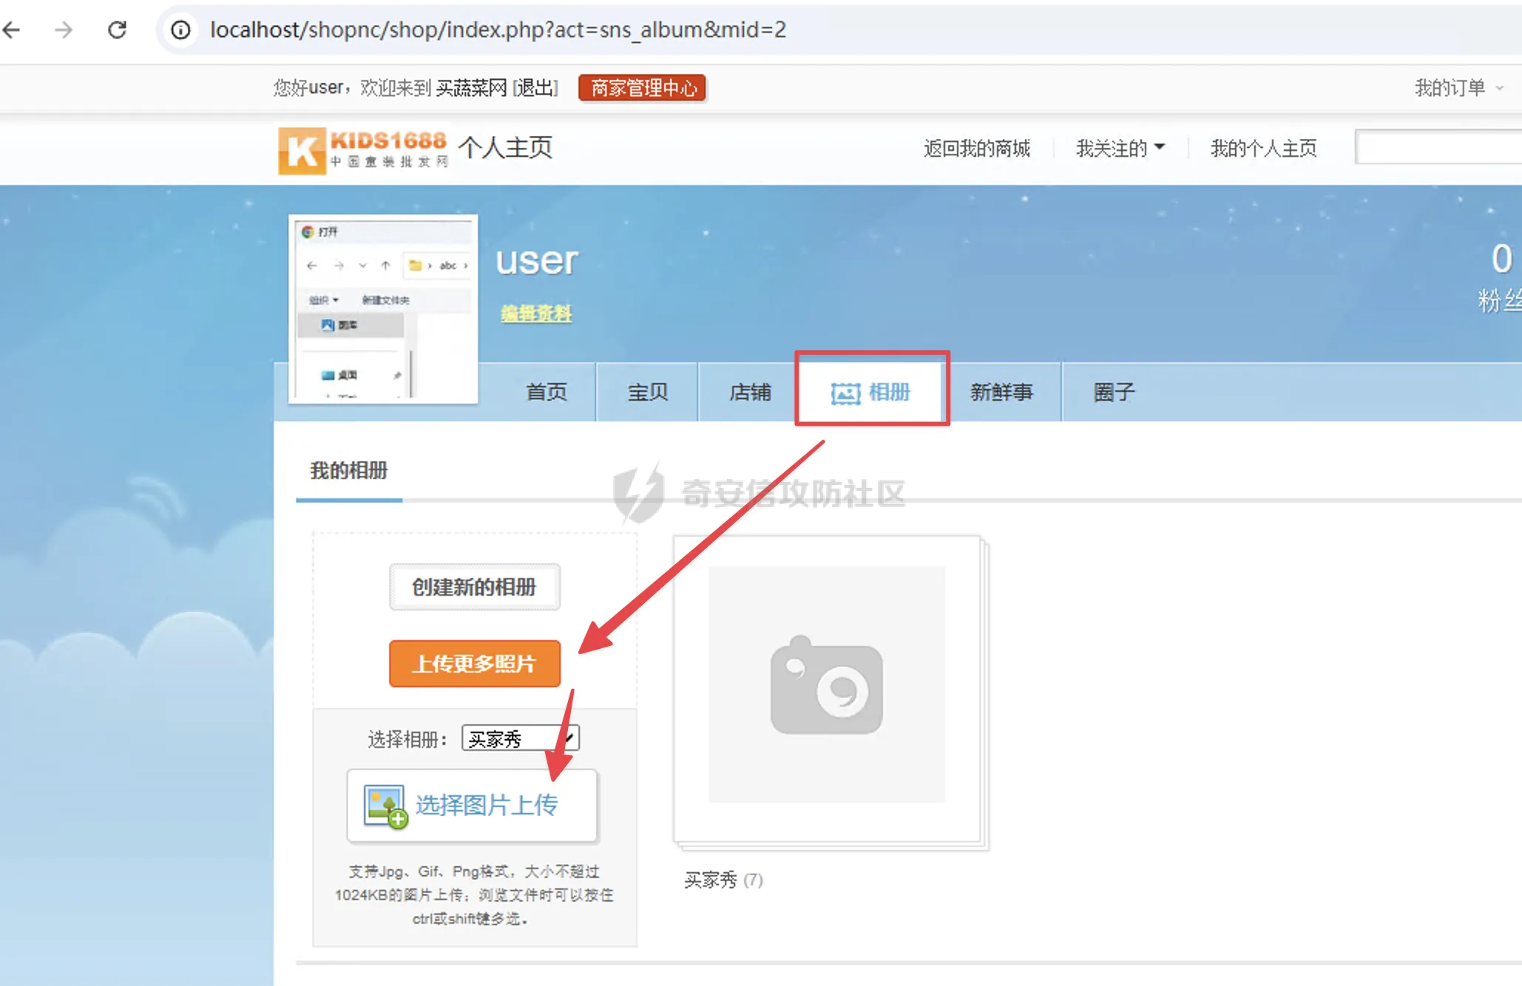Screen dimensions: 1522x986
Task: Click the 编辑资料 link
Action: [x=536, y=313]
